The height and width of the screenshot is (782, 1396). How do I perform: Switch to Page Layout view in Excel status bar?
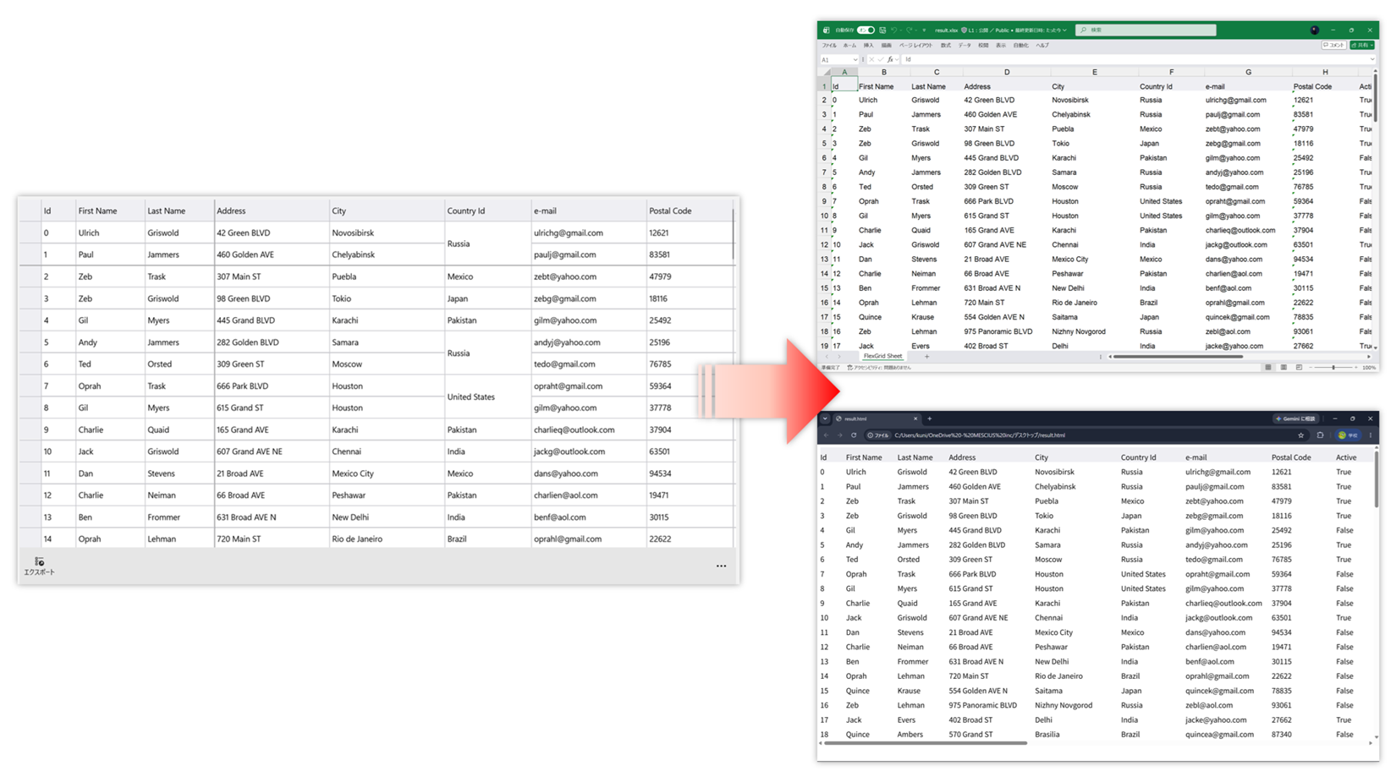click(x=1283, y=367)
